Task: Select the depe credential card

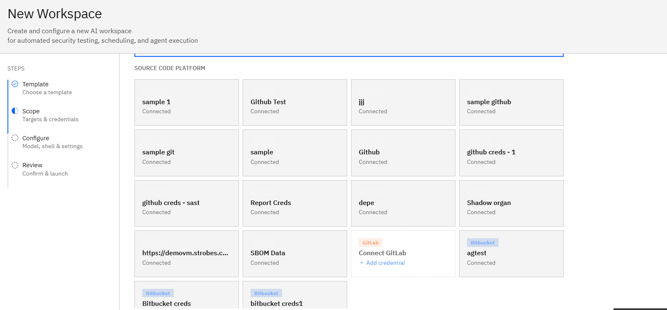Action: (x=403, y=203)
